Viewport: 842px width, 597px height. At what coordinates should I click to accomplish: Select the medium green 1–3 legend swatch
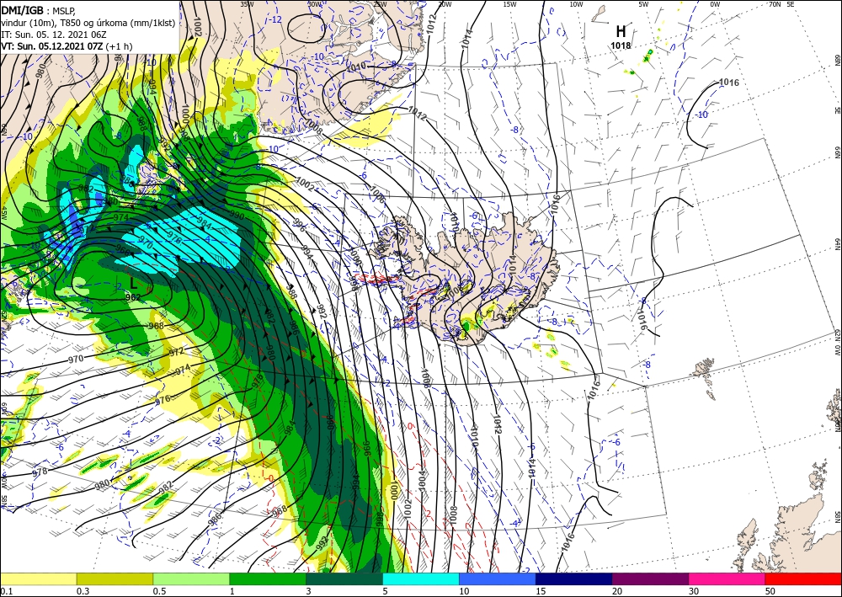pos(268,578)
